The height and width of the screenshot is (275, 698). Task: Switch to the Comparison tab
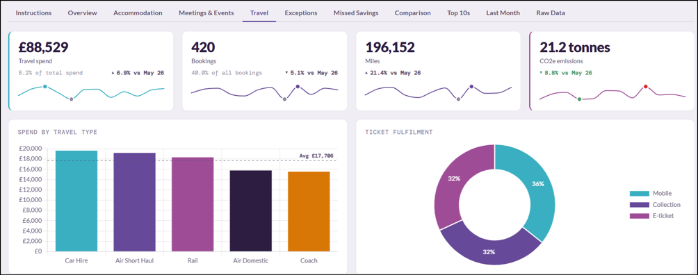pos(413,13)
